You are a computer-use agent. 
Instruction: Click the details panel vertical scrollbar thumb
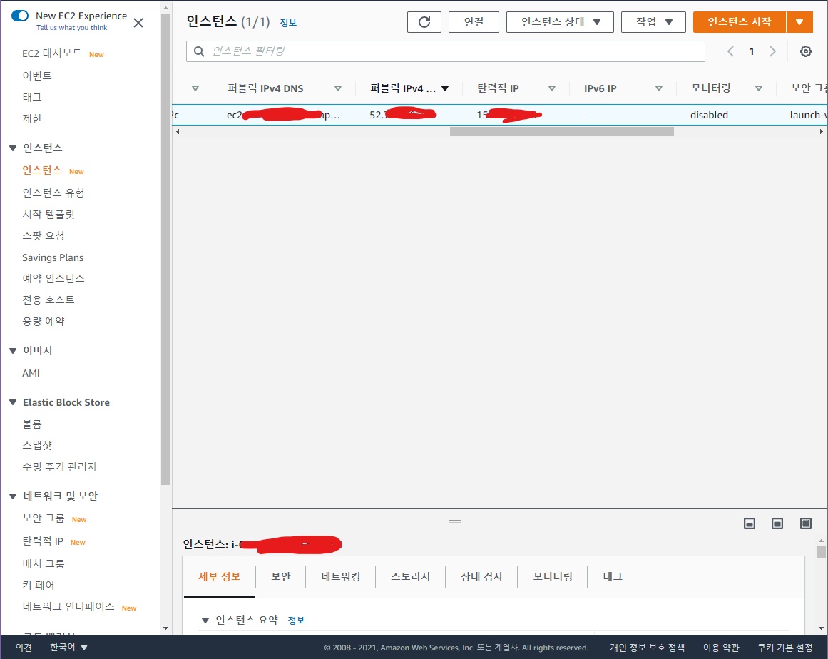pos(821,552)
